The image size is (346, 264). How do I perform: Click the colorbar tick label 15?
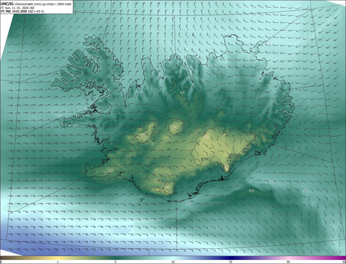(x=231, y=262)
